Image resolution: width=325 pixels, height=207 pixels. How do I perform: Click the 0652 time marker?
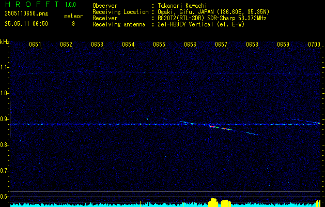point(66,44)
